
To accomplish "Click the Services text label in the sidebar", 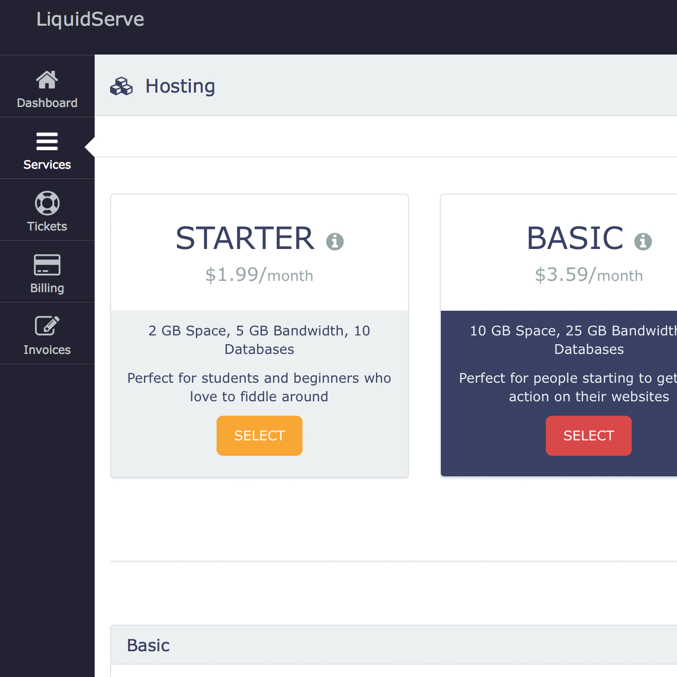I will [47, 165].
